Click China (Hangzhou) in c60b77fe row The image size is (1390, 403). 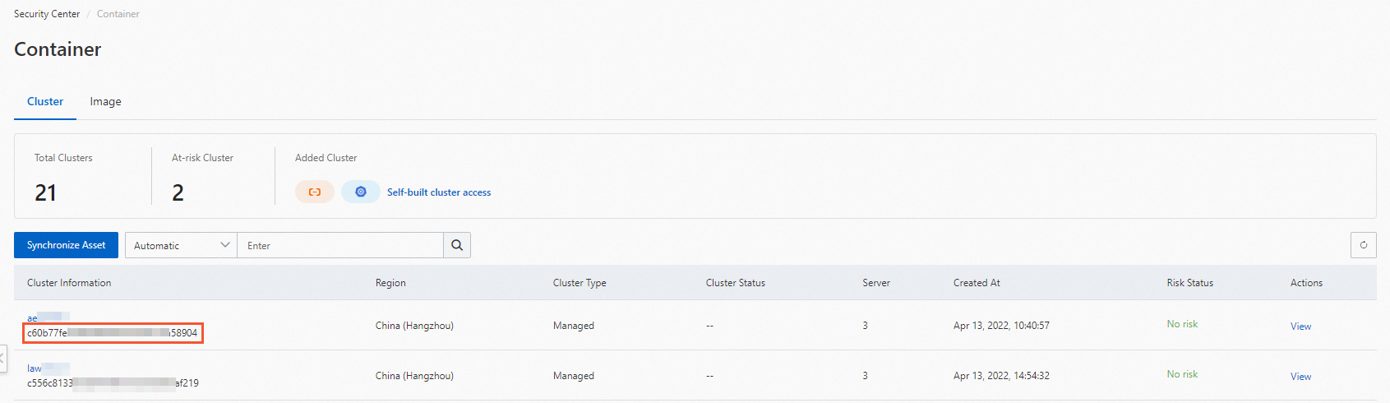tap(414, 326)
